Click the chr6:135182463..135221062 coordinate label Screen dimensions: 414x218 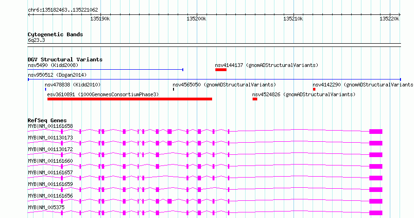(63, 10)
